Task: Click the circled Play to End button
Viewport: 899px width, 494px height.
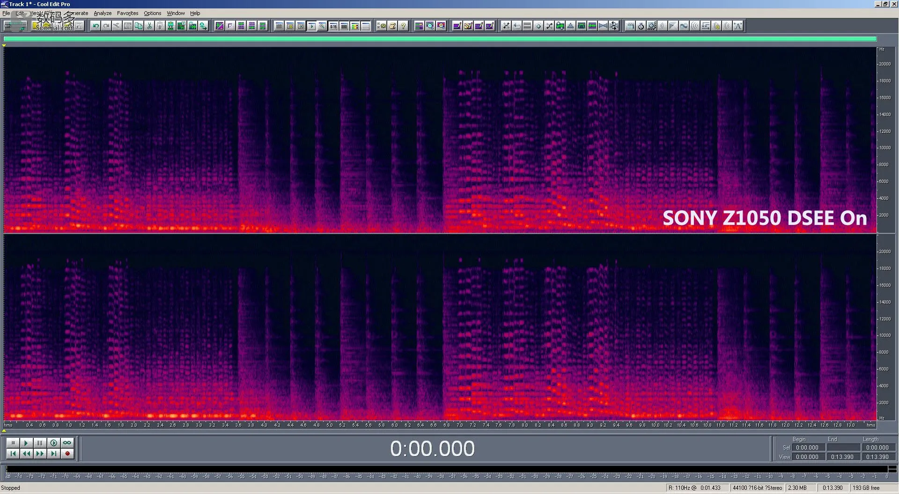Action: click(x=54, y=443)
